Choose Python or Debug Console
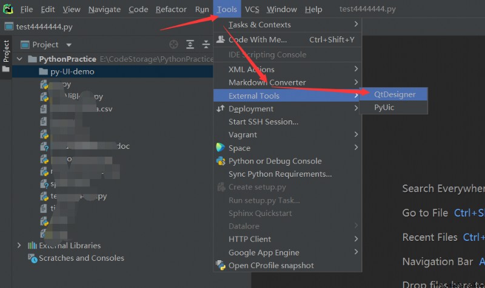The image size is (485, 288). [287, 161]
